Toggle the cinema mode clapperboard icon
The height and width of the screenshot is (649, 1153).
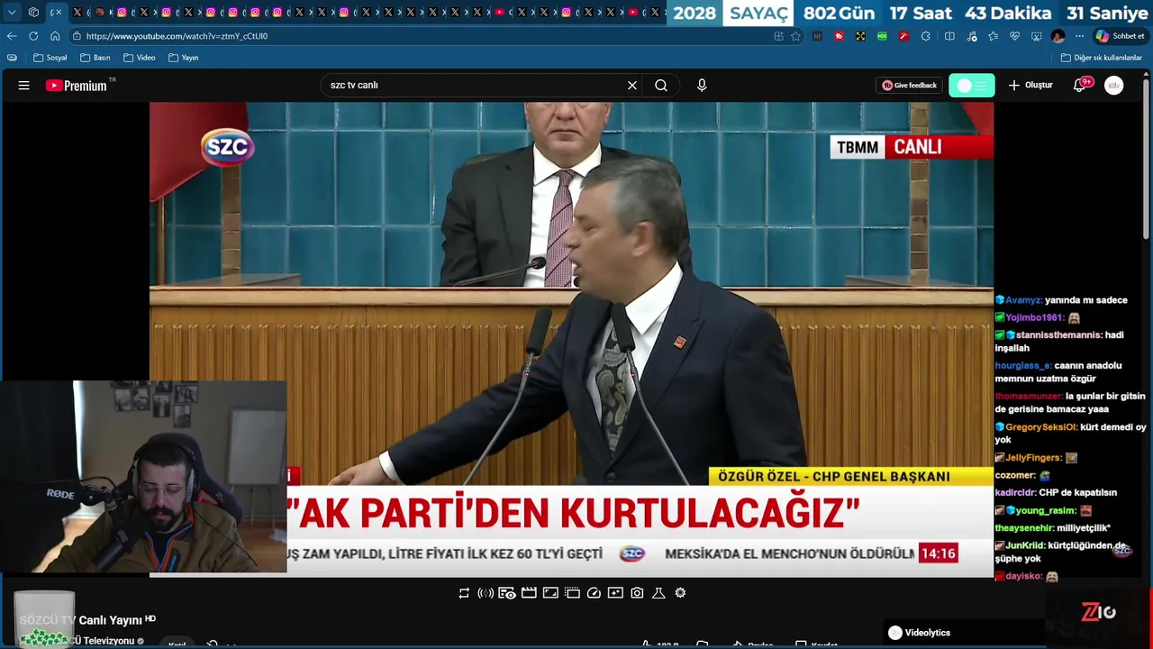click(x=529, y=593)
